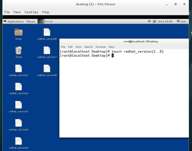The image size is (192, 151).
Task: Open the home folder desktop icon
Action: (x=18, y=32)
